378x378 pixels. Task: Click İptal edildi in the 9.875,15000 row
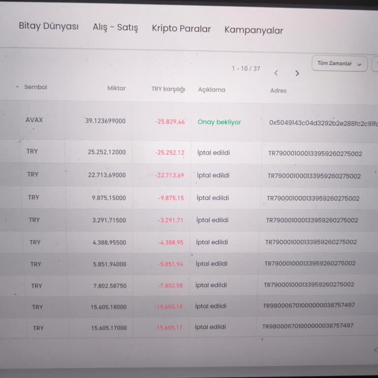pos(213,198)
